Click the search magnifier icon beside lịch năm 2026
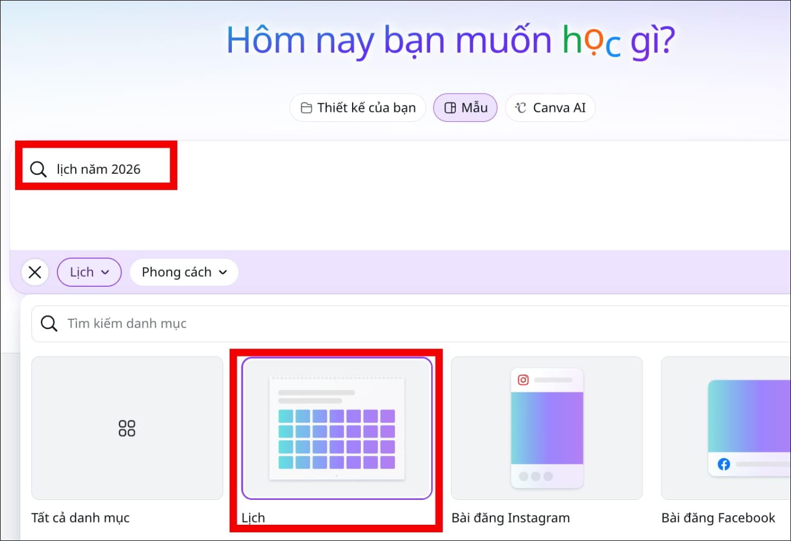The width and height of the screenshot is (791, 541). pos(38,169)
